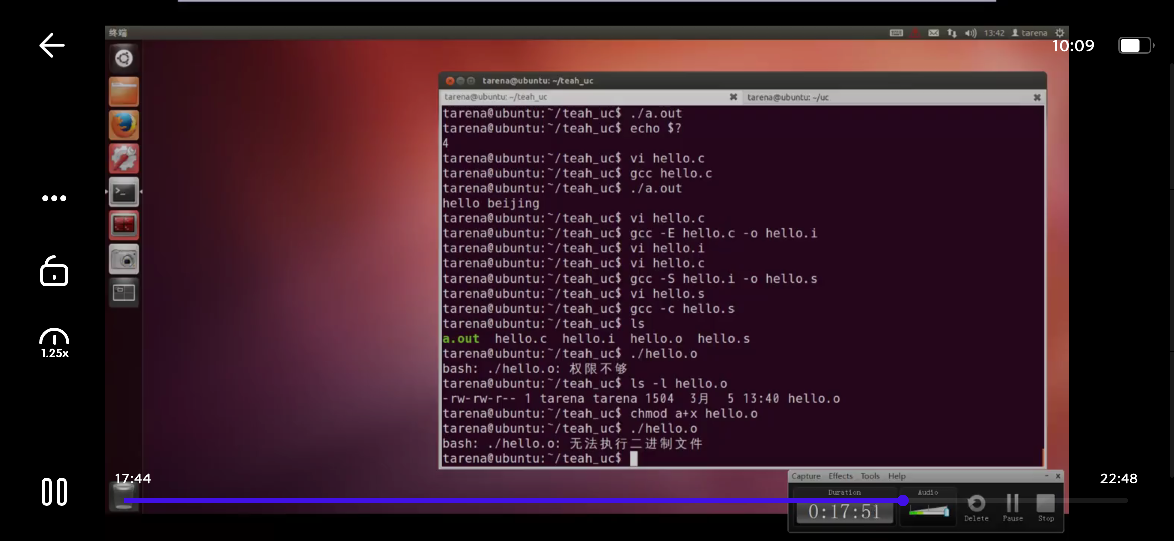
Task: Toggle the volume icon in the top panel
Action: (x=970, y=33)
